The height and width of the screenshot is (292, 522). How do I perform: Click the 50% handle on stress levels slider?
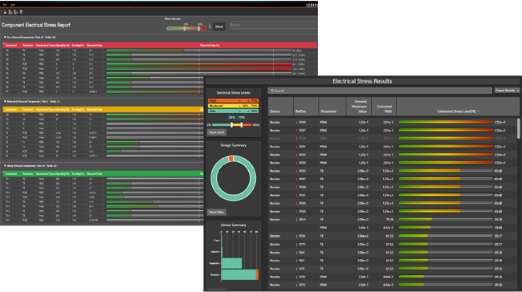tap(232, 125)
